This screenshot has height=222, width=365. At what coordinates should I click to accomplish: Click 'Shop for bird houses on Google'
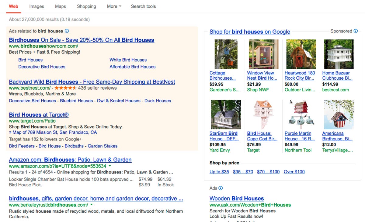click(249, 31)
